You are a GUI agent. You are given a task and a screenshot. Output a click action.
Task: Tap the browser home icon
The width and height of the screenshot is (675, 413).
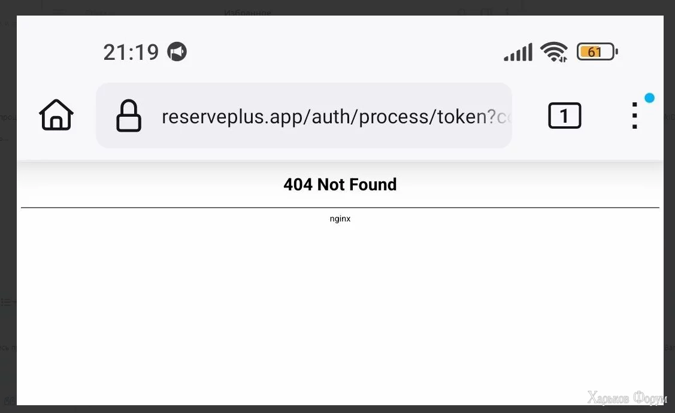coord(56,115)
